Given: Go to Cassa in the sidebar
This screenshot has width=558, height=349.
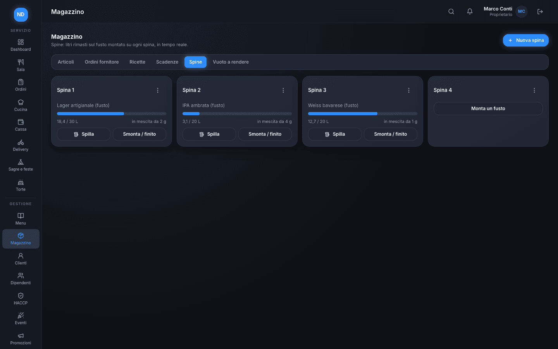Looking at the screenshot, I should (x=21, y=125).
